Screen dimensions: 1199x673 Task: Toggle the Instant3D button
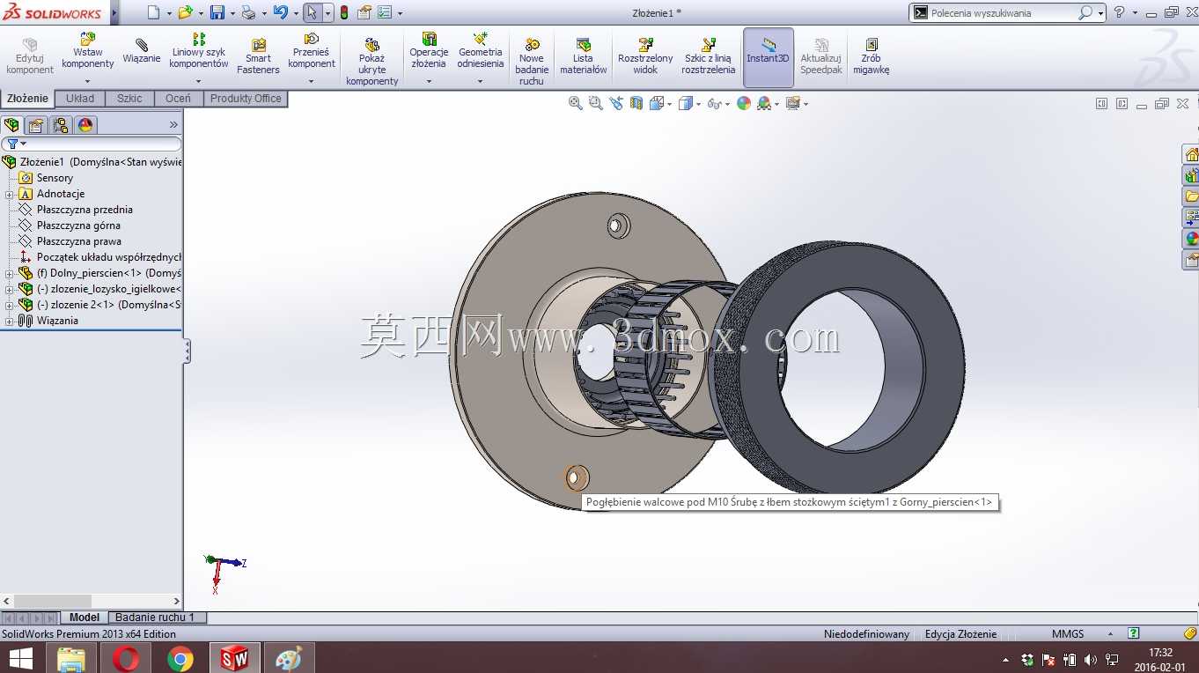click(769, 57)
